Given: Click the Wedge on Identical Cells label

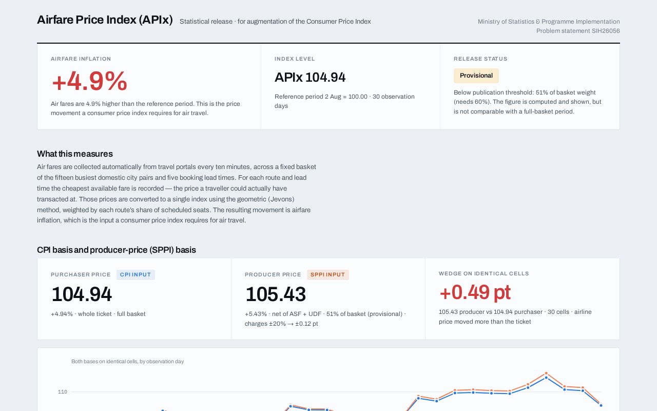Looking at the screenshot, I should pos(484,274).
